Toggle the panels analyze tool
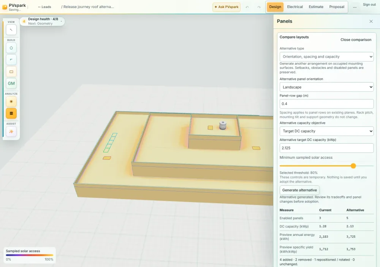380x267 pixels. click(x=11, y=114)
